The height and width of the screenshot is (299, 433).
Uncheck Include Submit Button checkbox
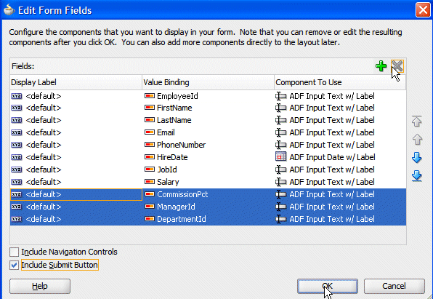click(14, 265)
